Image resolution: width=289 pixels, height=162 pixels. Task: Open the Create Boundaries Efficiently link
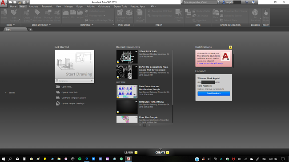pos(210,63)
